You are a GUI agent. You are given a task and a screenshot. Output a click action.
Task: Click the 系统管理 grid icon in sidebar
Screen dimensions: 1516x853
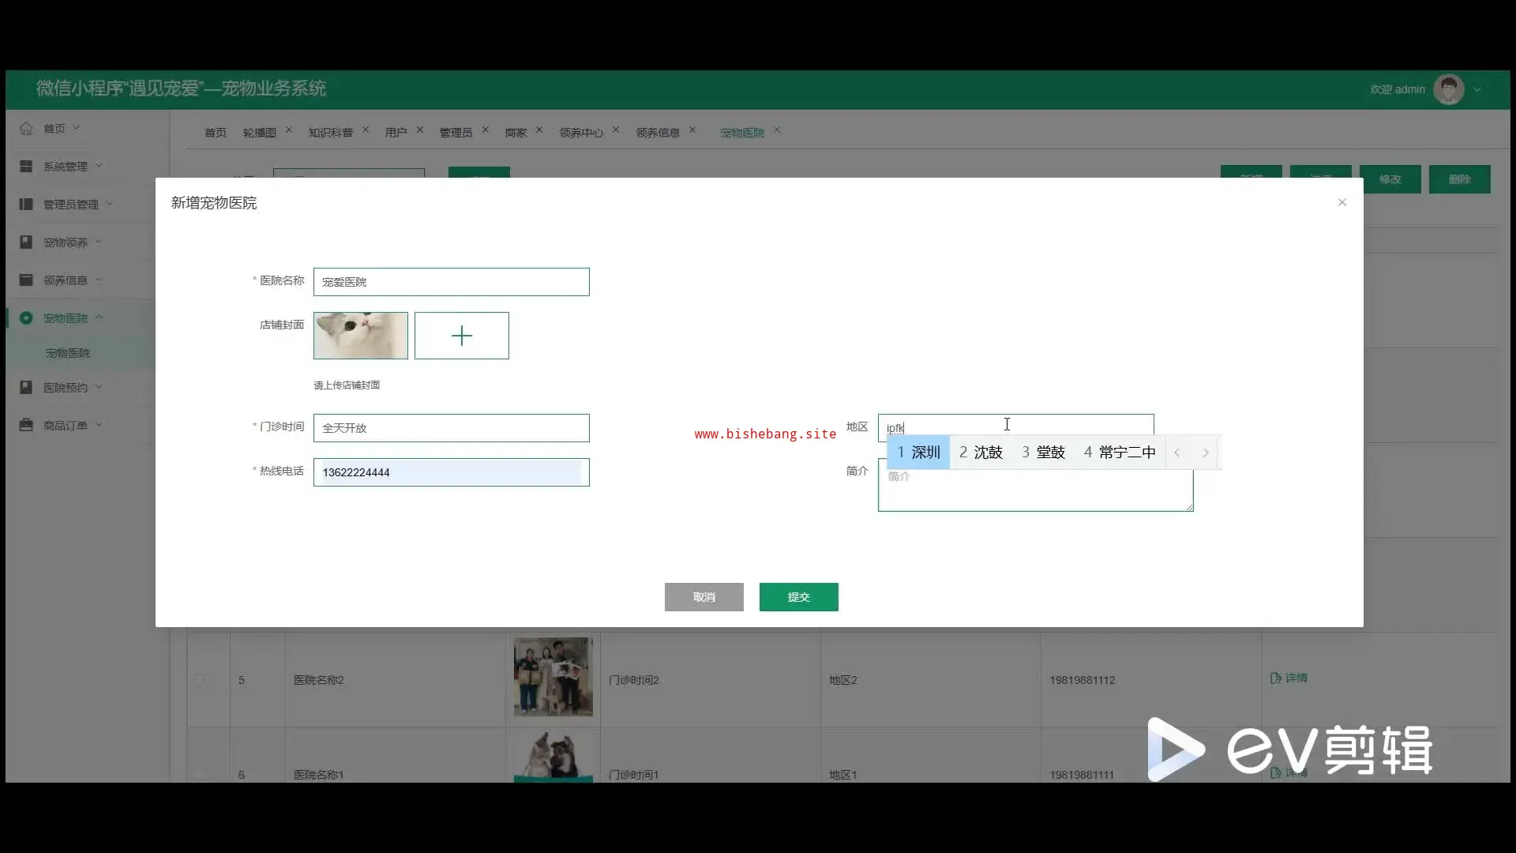pyautogui.click(x=26, y=166)
